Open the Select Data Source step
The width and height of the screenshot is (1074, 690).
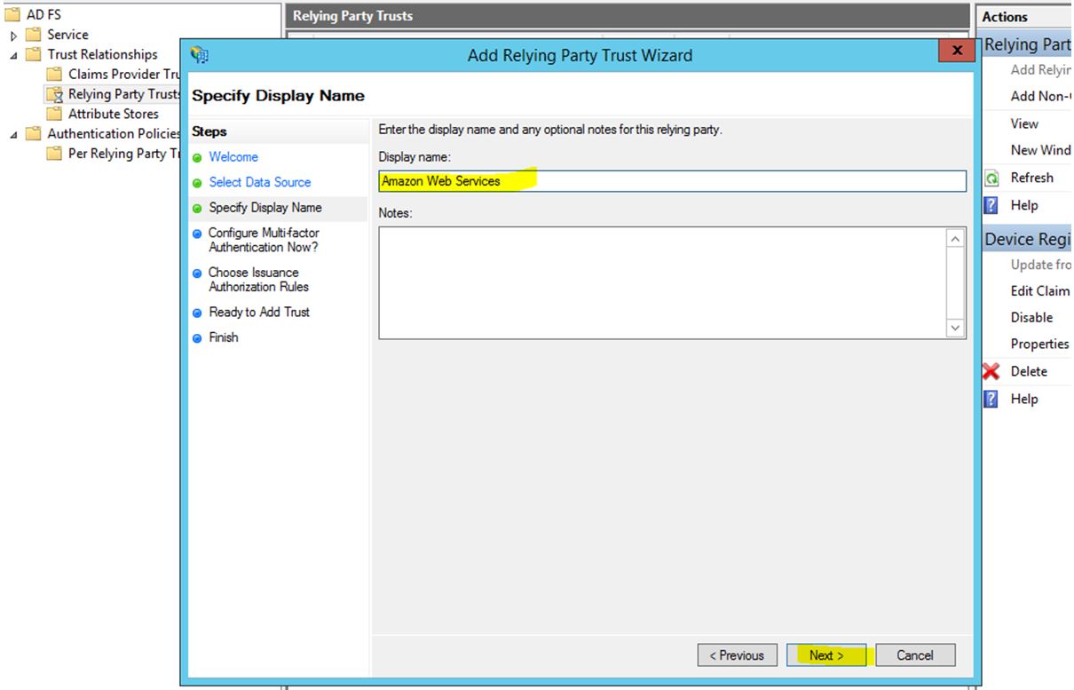tap(259, 182)
